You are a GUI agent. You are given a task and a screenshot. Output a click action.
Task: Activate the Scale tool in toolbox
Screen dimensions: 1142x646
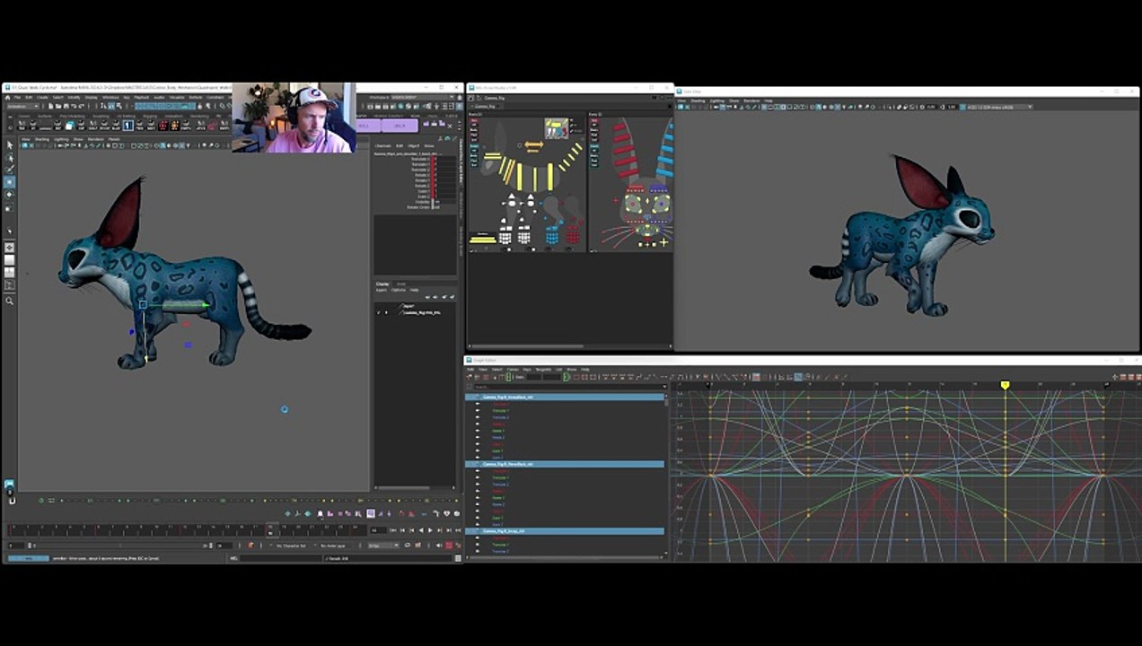[x=10, y=208]
